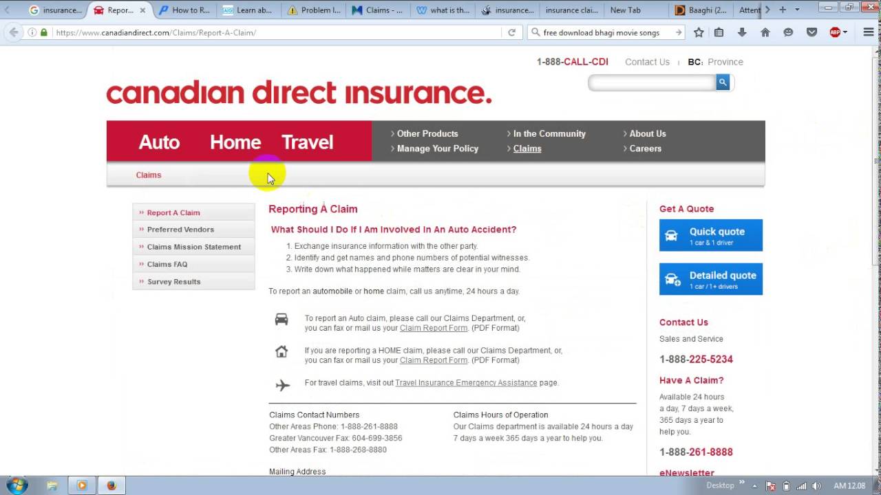Screen dimensions: 881x495
Task: Open the auto Claim Report Form PDF link
Action: [x=434, y=328]
